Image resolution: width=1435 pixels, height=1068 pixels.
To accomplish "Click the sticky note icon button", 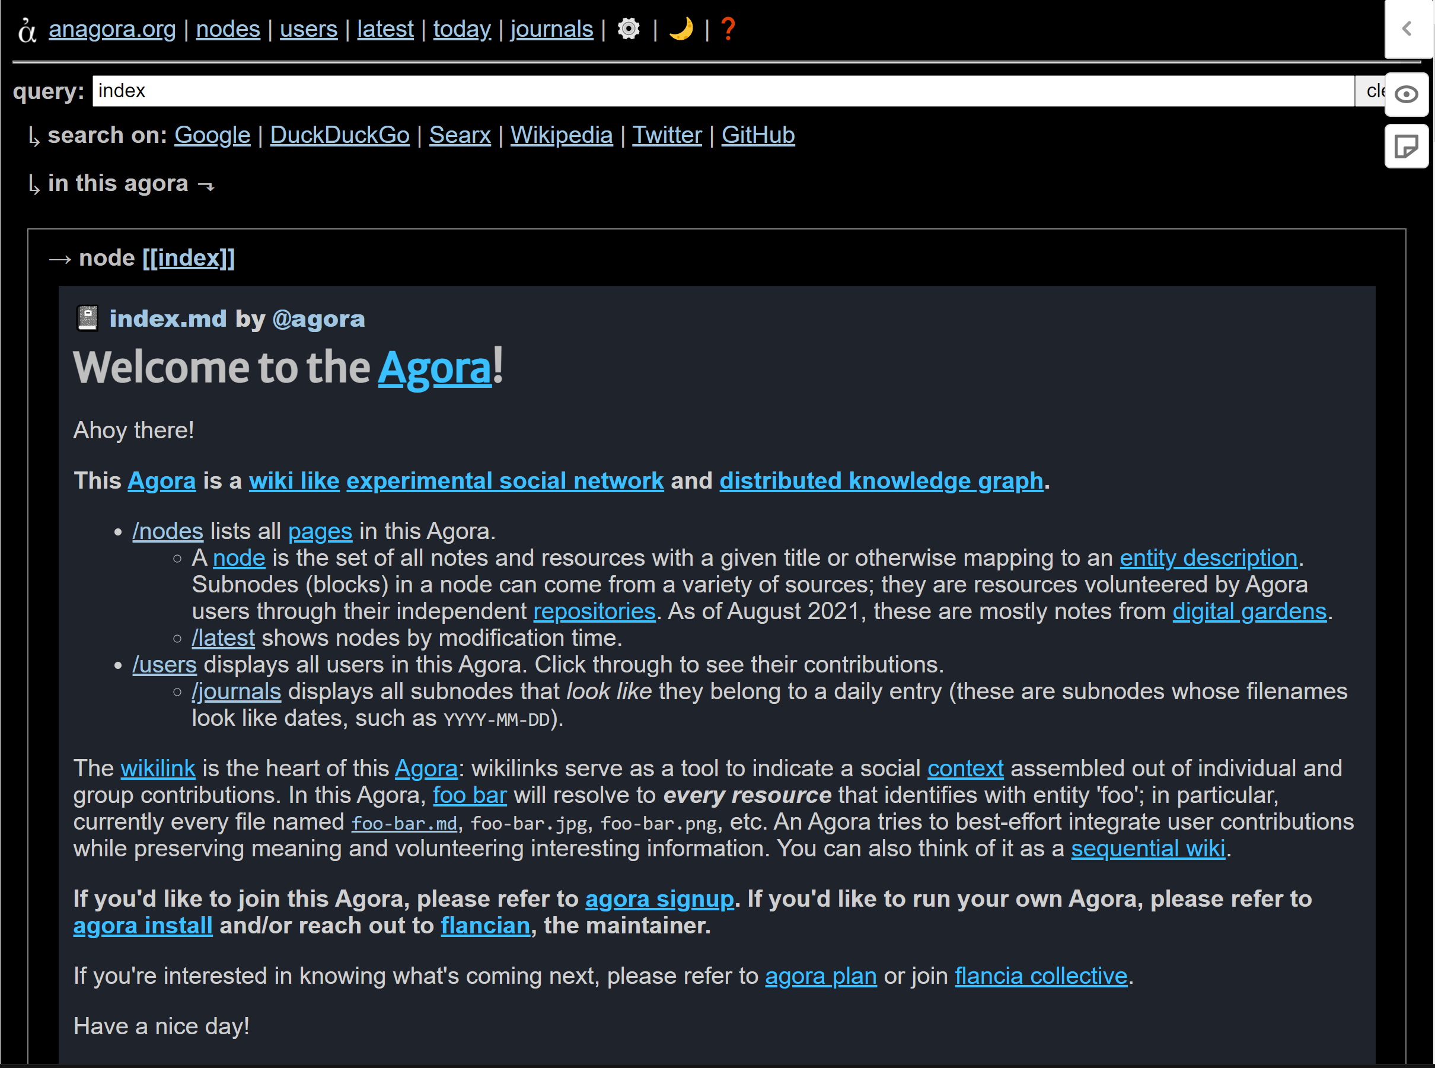I will click(x=1406, y=146).
